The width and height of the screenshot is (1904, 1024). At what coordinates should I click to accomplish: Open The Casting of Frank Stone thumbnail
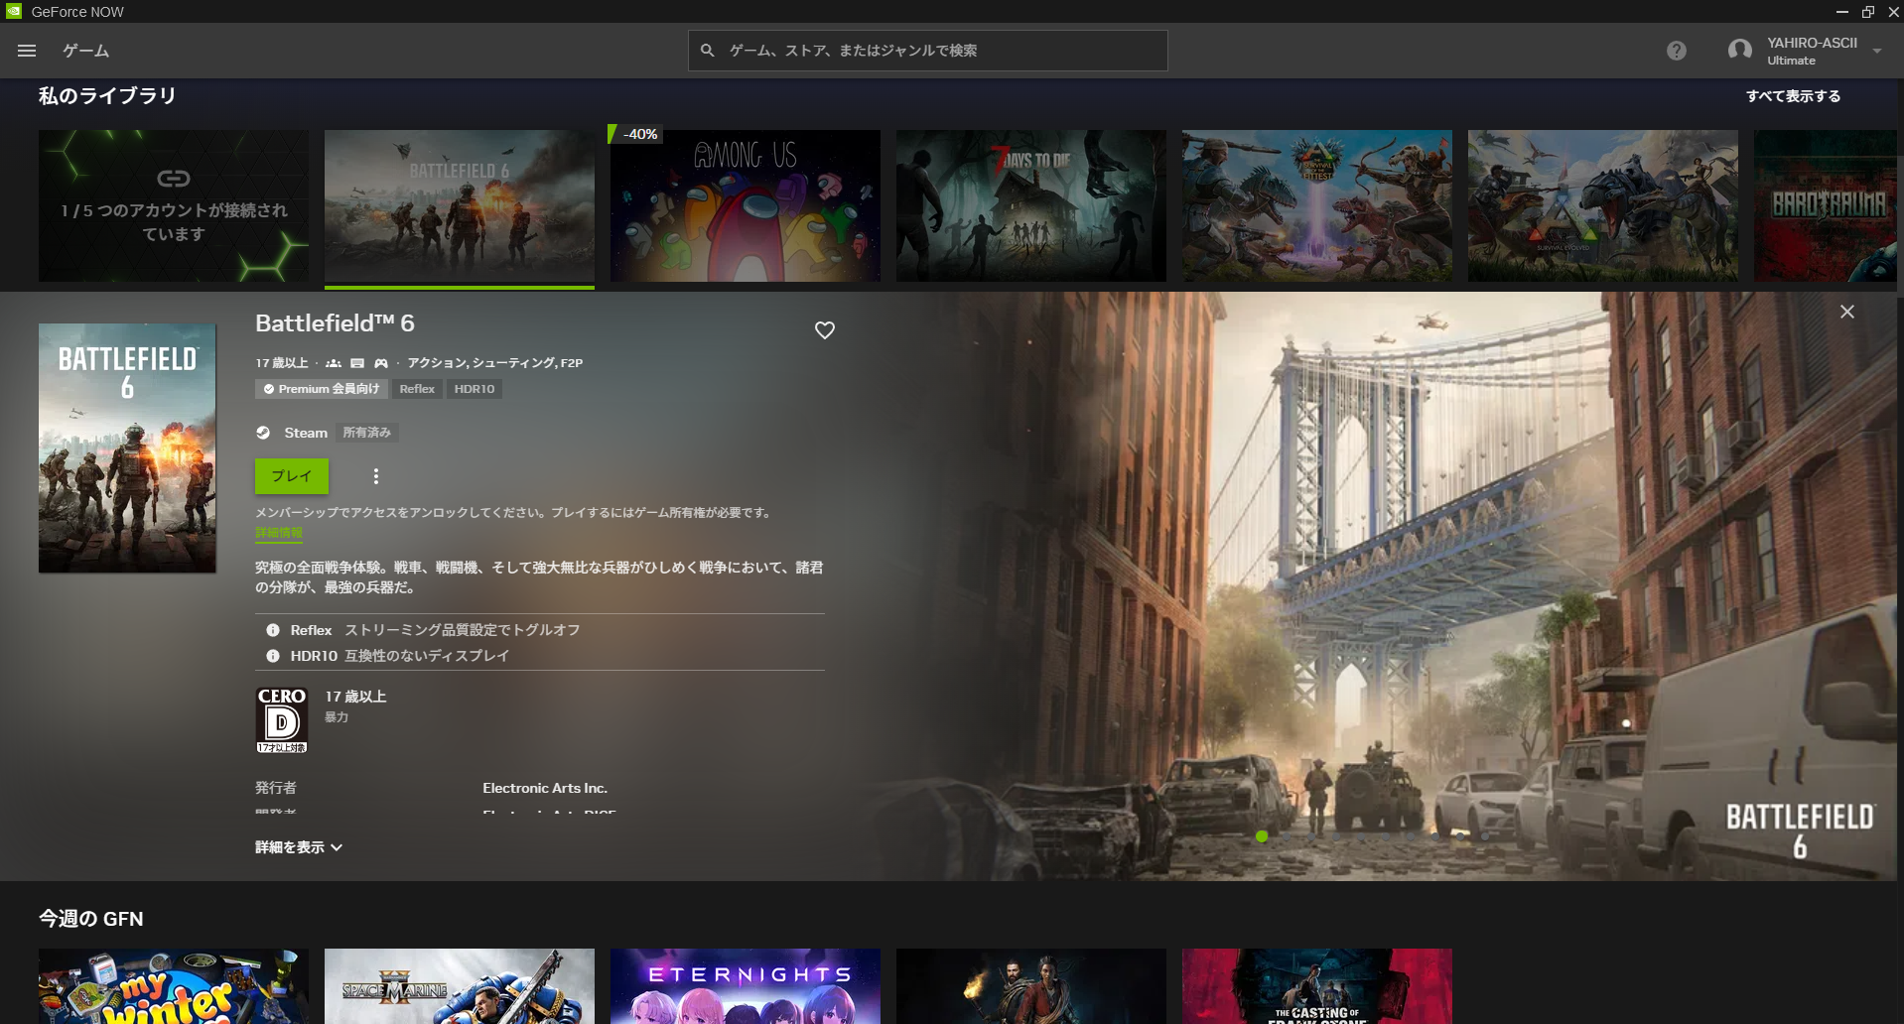click(x=1317, y=986)
